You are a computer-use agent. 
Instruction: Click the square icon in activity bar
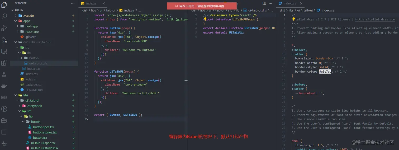point(4,132)
